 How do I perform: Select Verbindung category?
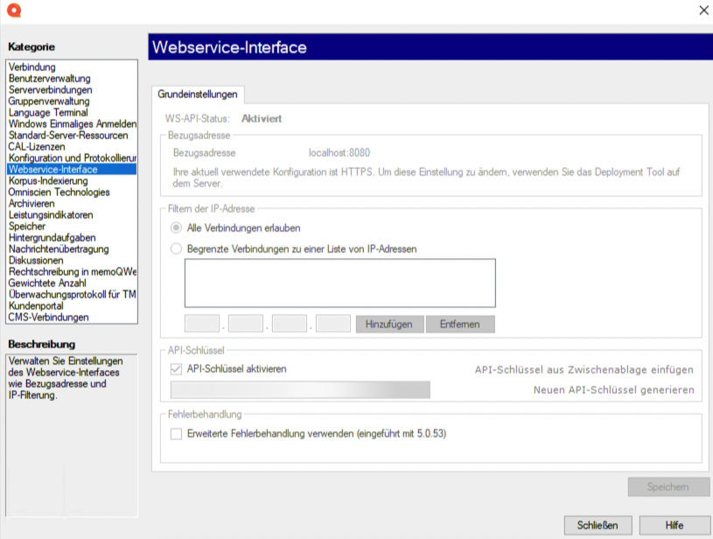pyautogui.click(x=72, y=66)
